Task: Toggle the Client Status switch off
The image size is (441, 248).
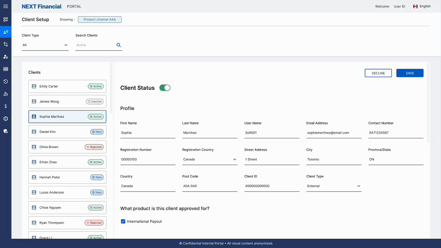Action: coord(165,88)
